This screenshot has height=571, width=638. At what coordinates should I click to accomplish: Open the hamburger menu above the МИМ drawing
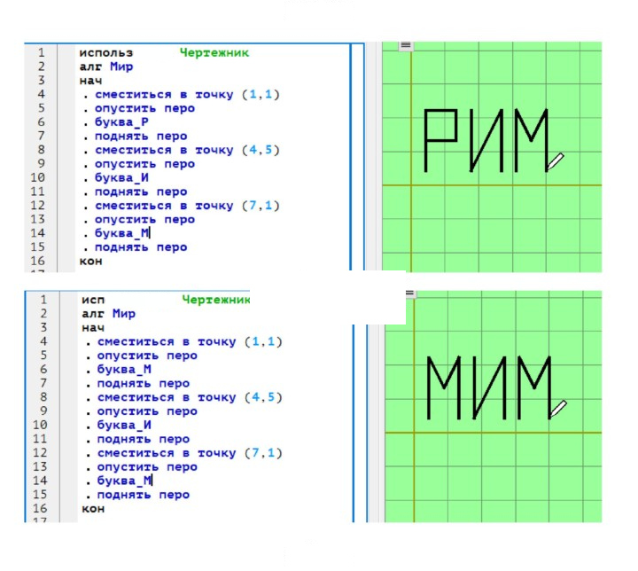[x=409, y=293]
